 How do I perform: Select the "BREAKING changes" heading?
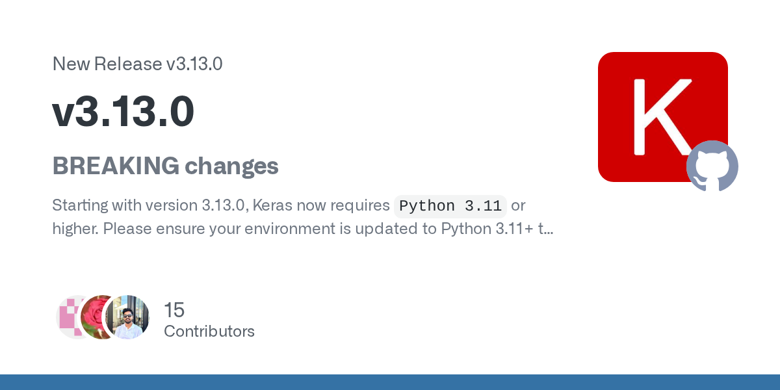(165, 166)
